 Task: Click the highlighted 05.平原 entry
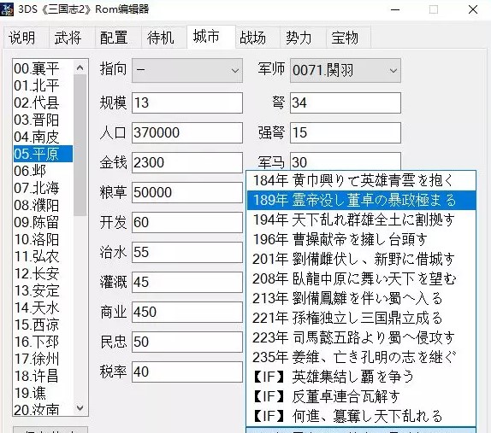(43, 154)
